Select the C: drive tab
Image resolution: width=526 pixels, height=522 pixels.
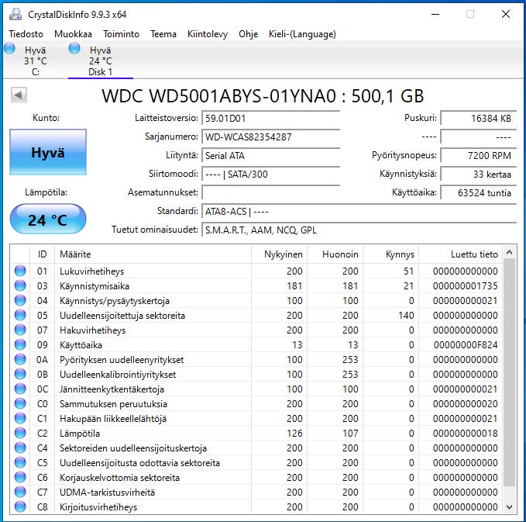(35, 60)
